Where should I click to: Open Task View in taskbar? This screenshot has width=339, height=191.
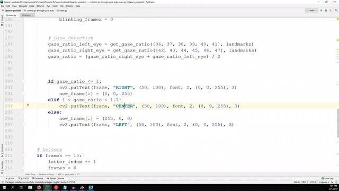pyautogui.click(x=21, y=187)
